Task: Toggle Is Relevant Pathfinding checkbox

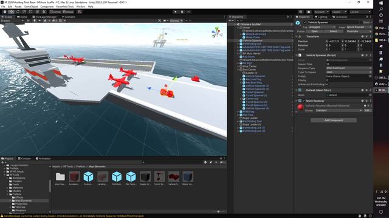Action: (x=328, y=85)
